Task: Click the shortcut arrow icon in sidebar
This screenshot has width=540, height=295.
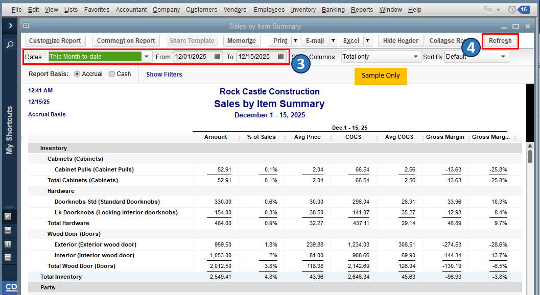Action: [8, 217]
